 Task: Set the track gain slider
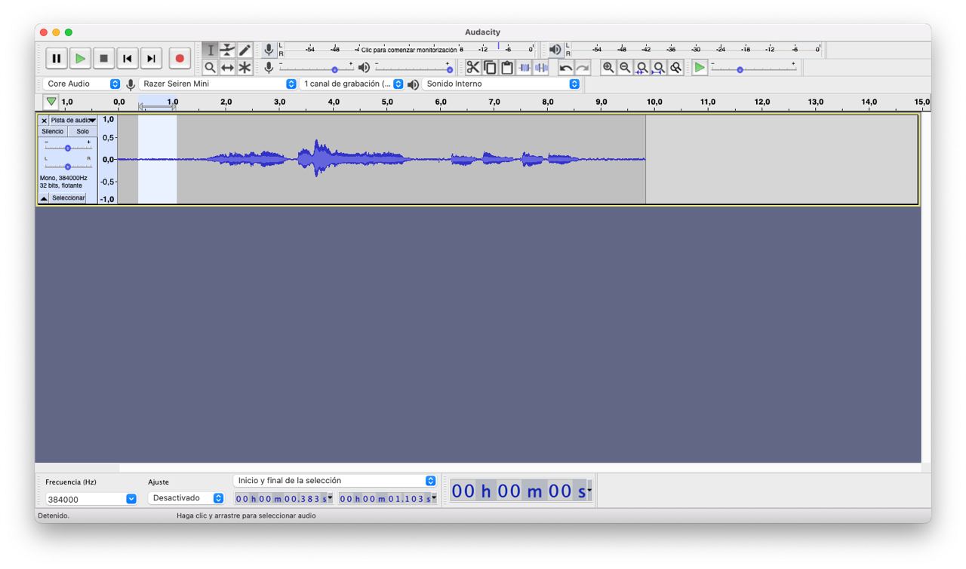68,148
